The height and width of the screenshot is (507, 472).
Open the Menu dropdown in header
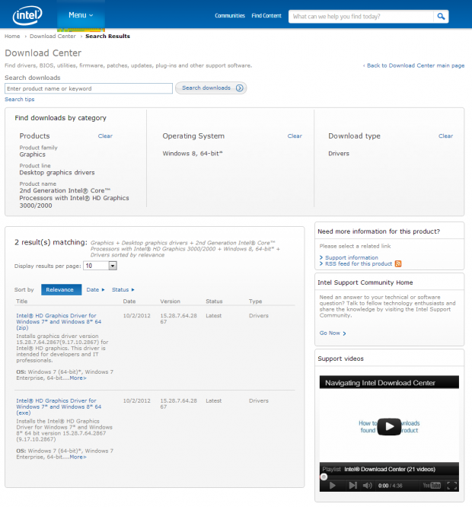pos(81,15)
